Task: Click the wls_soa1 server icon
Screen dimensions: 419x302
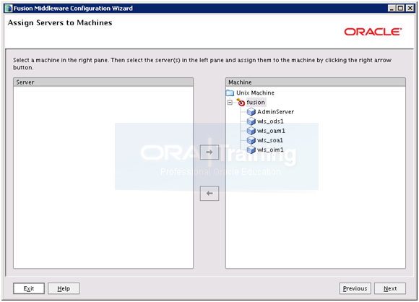Action: click(x=251, y=140)
